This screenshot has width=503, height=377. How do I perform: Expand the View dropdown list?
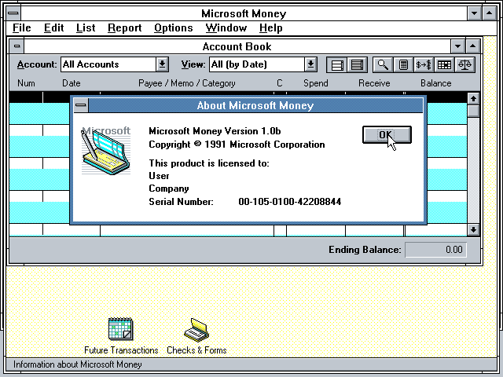coord(310,64)
